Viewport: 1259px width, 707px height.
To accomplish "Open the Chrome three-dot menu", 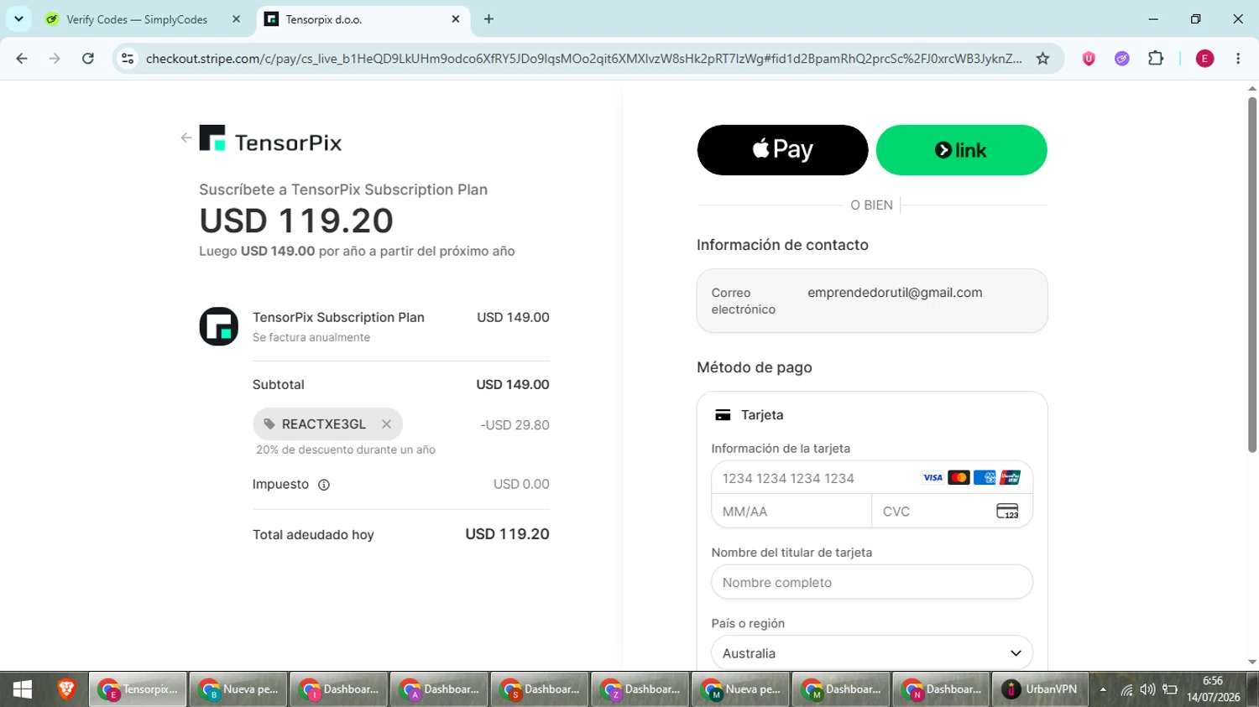I will coord(1238,59).
